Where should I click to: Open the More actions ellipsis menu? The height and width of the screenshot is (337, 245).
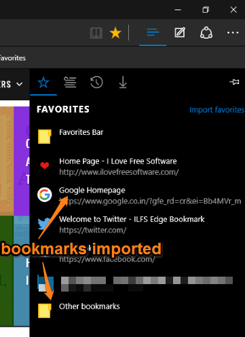click(233, 33)
